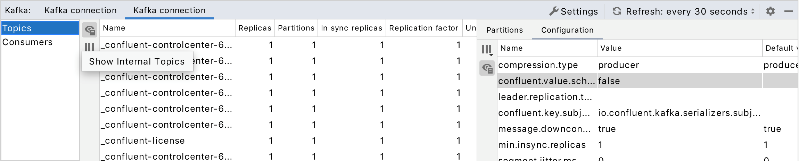Screen dimensions: 799x161
Task: Click the Settings wrench icon
Action: point(554,11)
